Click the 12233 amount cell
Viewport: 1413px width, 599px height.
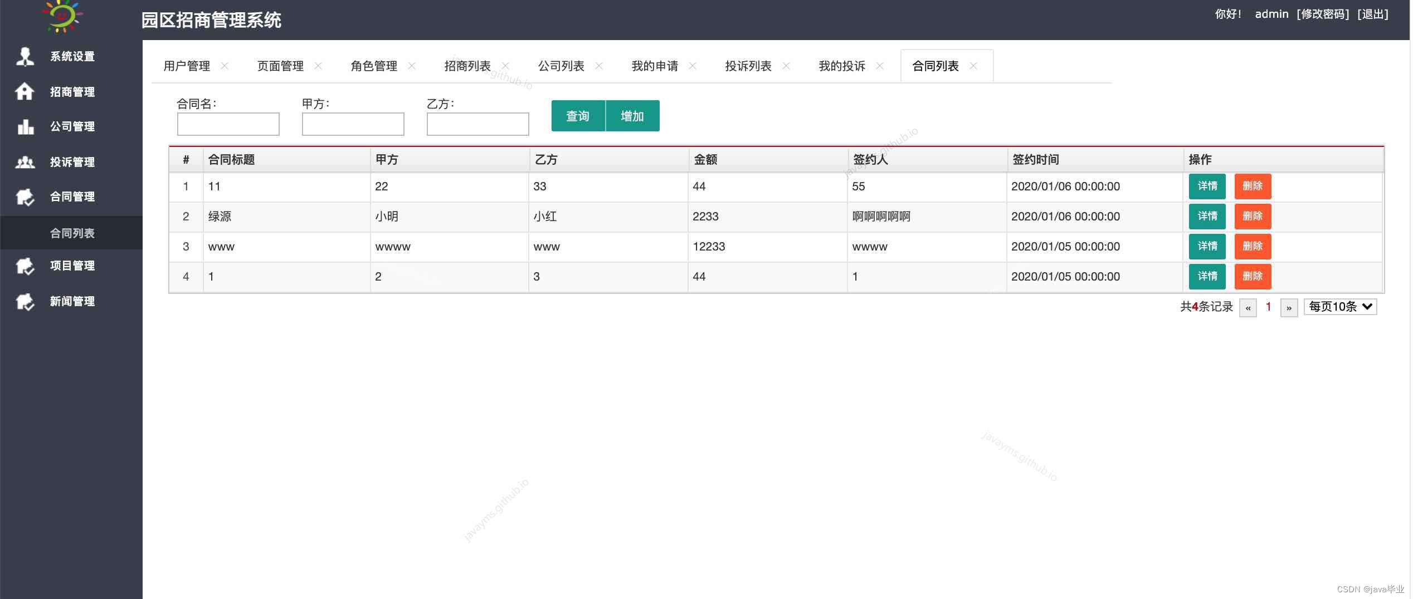pyautogui.click(x=768, y=247)
